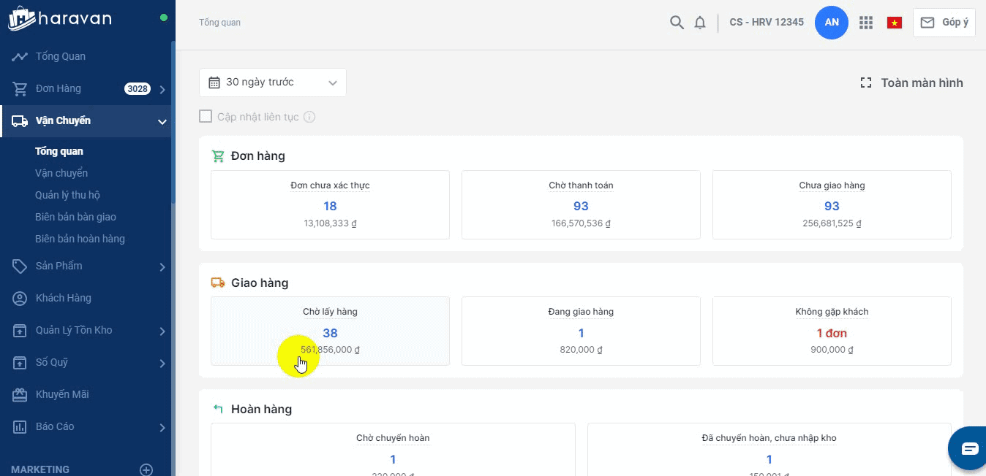Switch to Toàn màn hình view
986x476 pixels.
pos(911,83)
